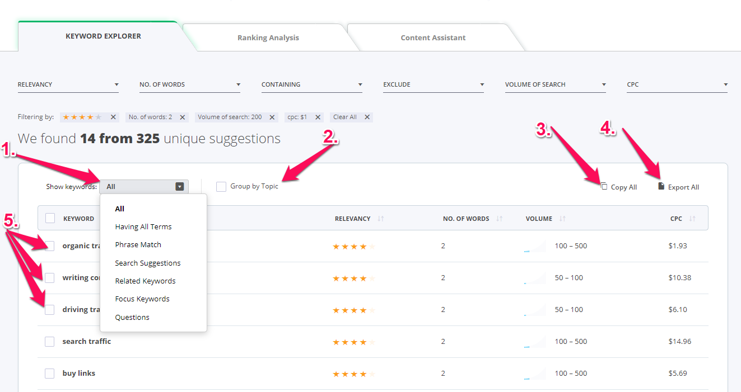Click the Export All file icon
Image resolution: width=741 pixels, height=392 pixels.
coord(661,186)
